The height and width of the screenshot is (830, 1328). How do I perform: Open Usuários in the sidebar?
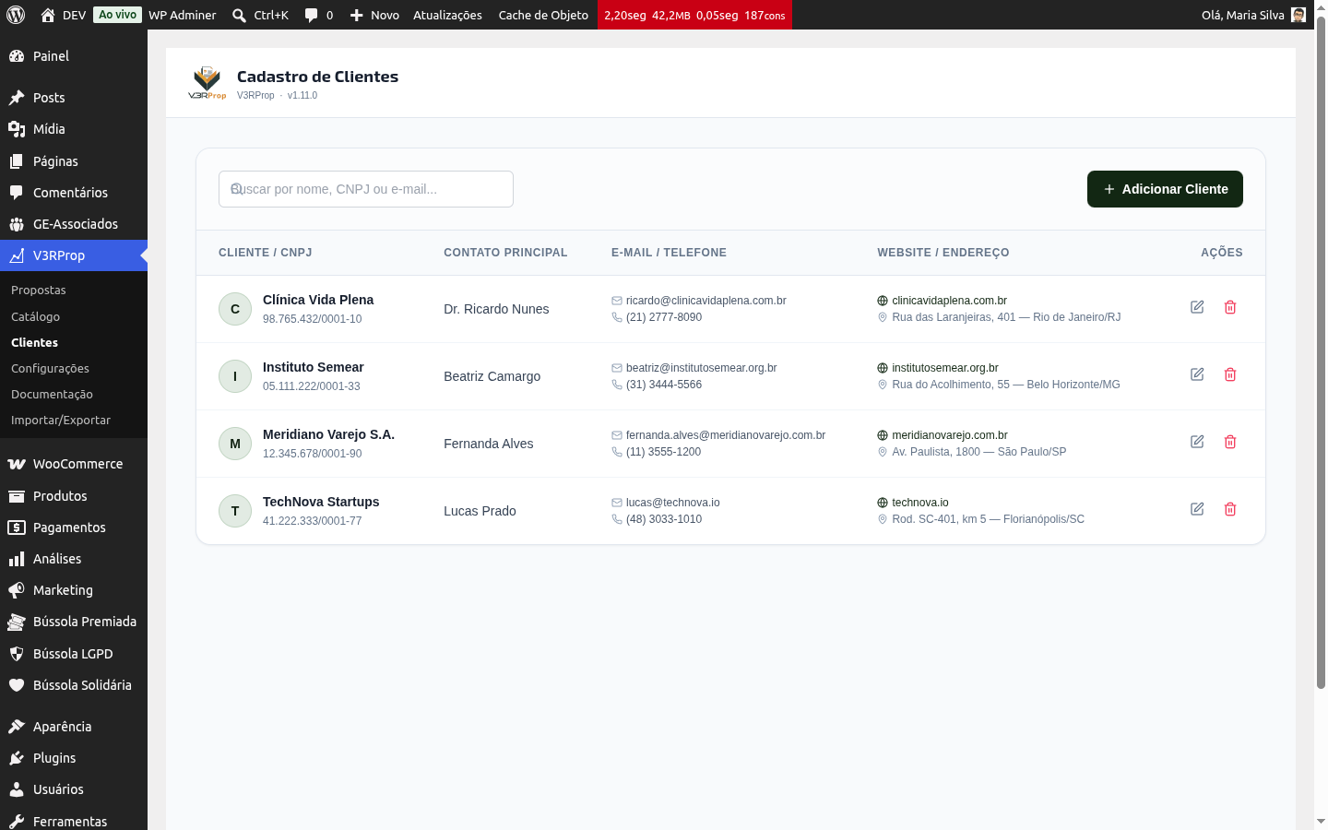click(x=74, y=789)
